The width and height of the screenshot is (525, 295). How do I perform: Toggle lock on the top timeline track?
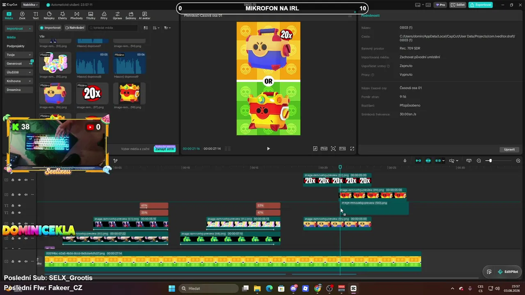pos(13,180)
